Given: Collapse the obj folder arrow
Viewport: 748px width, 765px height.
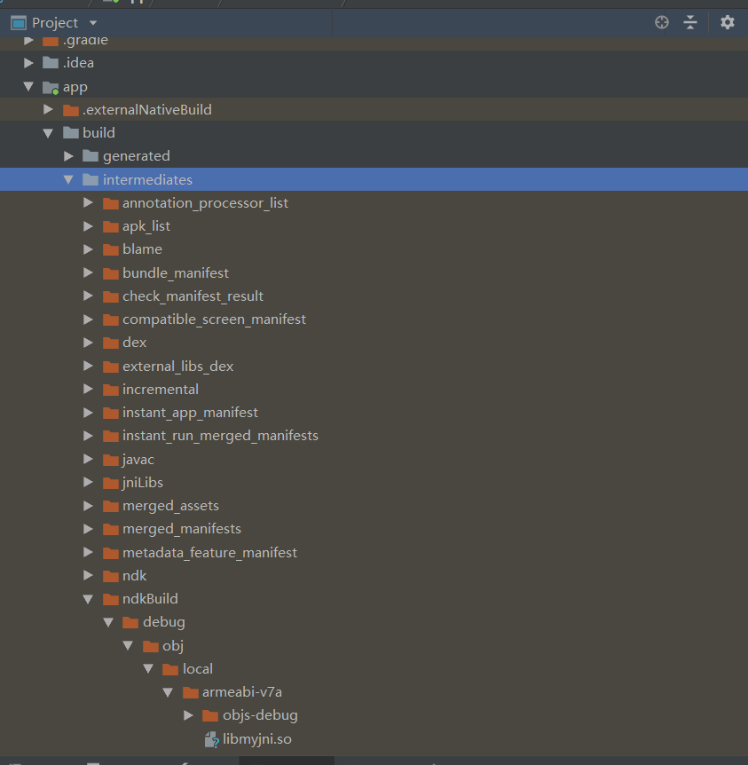Looking at the screenshot, I should (128, 645).
